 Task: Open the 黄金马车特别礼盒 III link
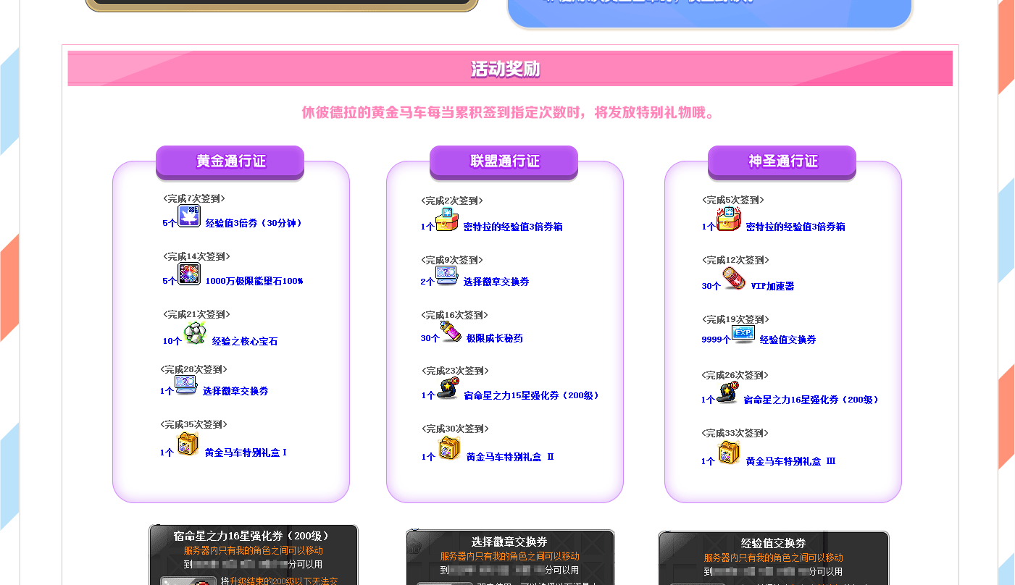click(x=790, y=461)
